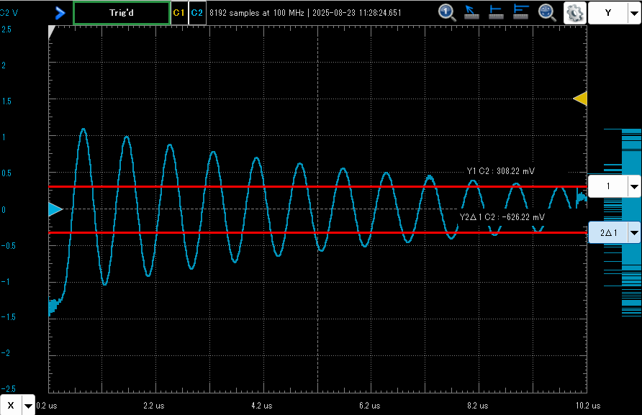Click the Trig'd status button

[122, 13]
